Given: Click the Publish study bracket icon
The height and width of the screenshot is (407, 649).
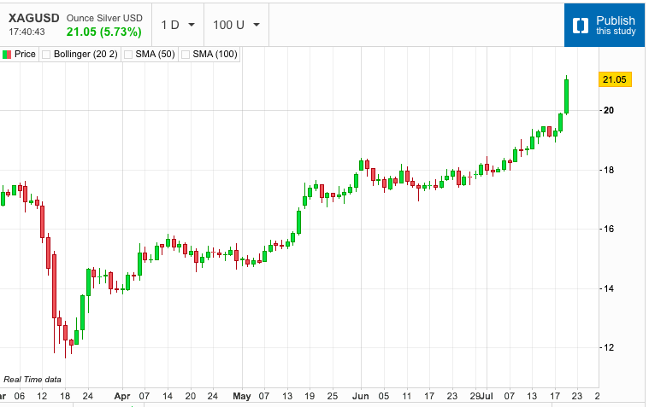Looking at the screenshot, I should pyautogui.click(x=581, y=25).
